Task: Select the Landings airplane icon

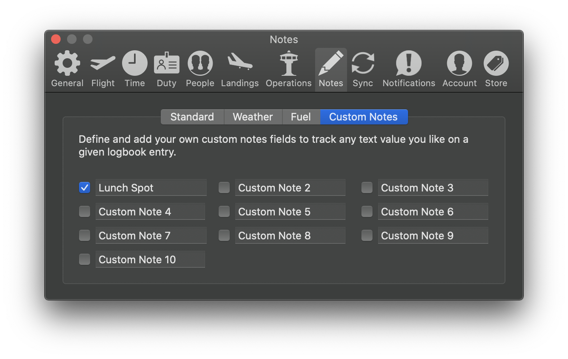Action: pyautogui.click(x=240, y=62)
